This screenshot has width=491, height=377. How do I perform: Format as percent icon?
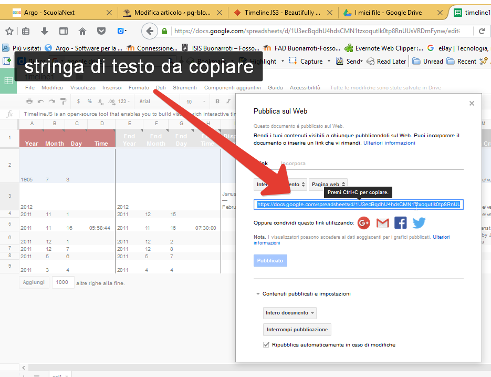coord(90,101)
